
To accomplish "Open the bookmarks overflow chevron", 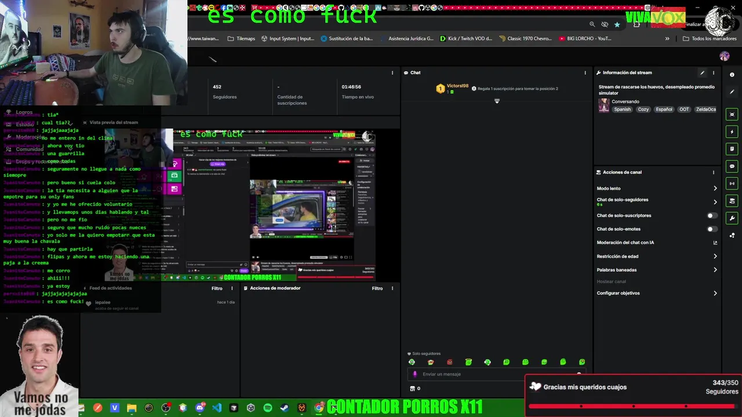I will coord(667,39).
